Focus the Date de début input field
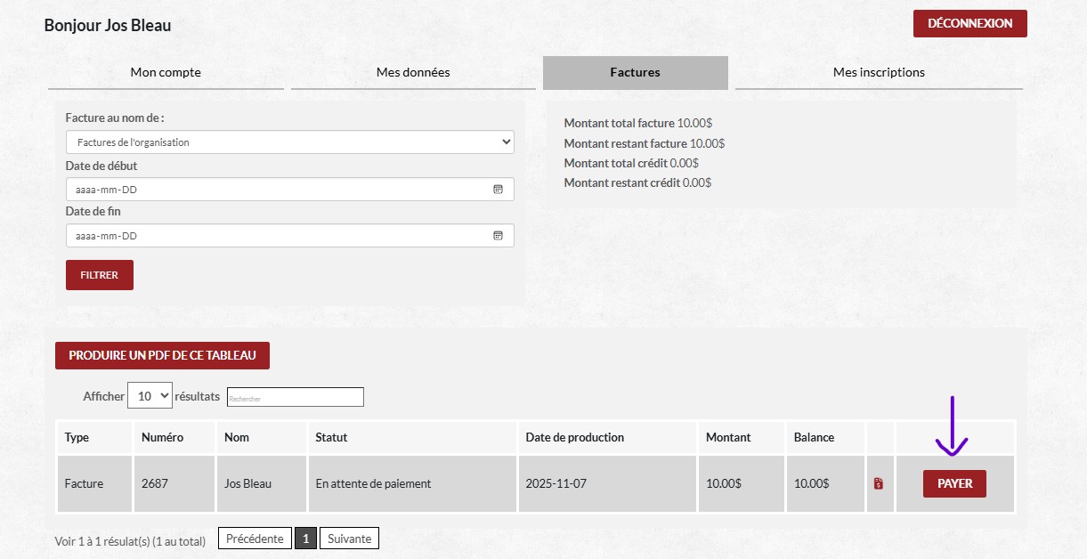Viewport: 1087px width, 559px height. 276,190
